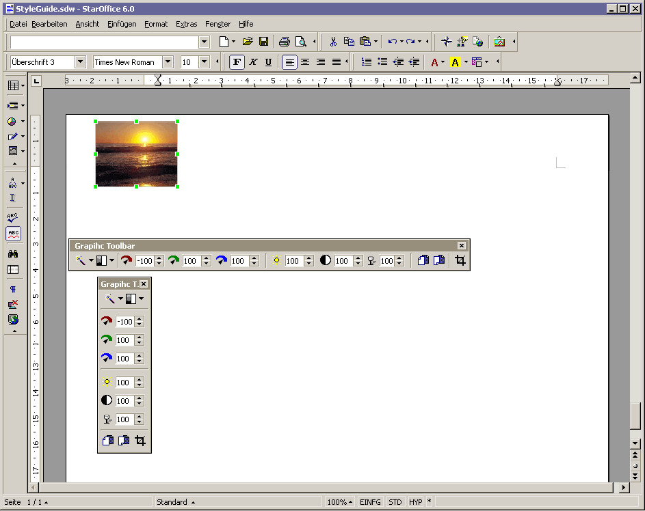Click the 100% zoom field in status bar

coord(339,502)
